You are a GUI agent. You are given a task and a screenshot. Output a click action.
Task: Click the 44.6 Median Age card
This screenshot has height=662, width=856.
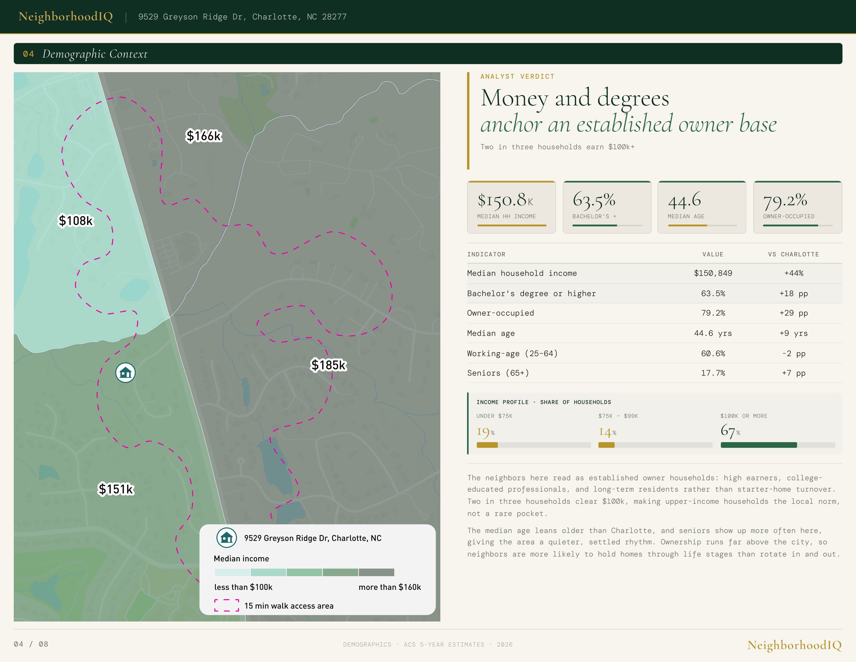(x=702, y=207)
